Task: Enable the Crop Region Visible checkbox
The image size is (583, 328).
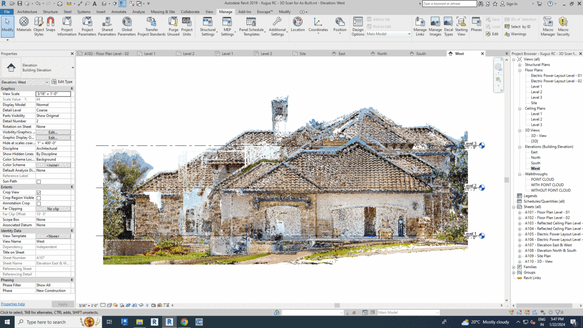Action: [39, 198]
